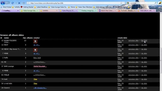Open the fubar: New Members bookmark
This screenshot has width=162, height=91.
(x=84, y=7)
